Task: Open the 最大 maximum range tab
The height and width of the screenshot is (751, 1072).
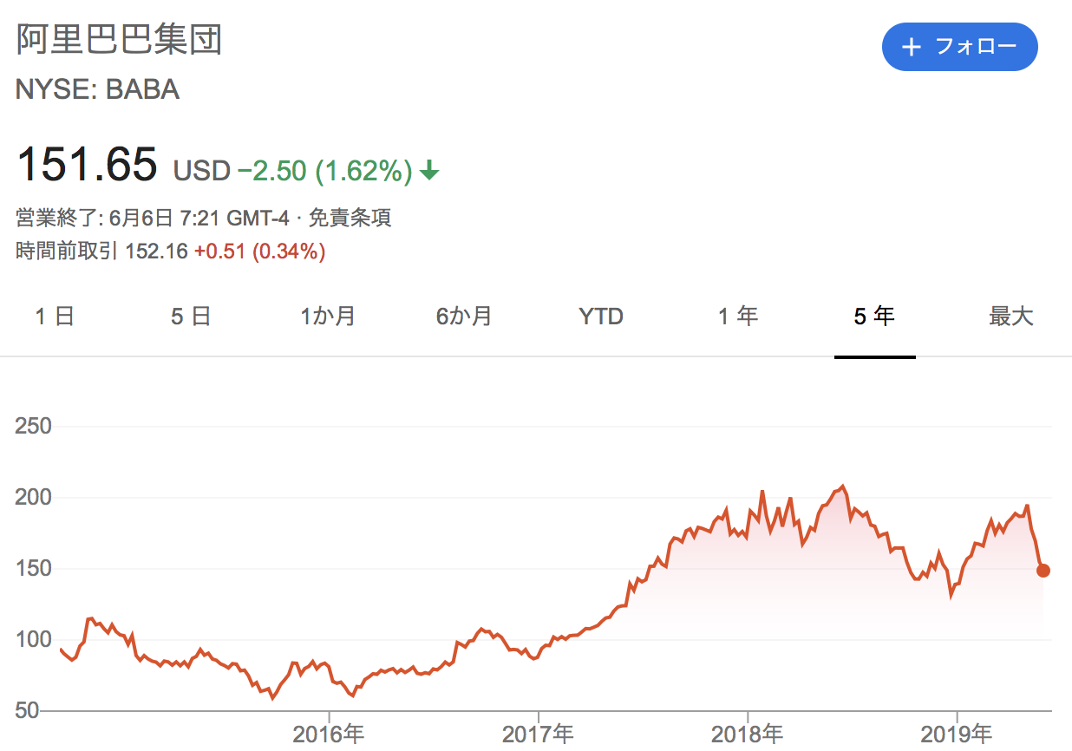Action: click(1011, 316)
